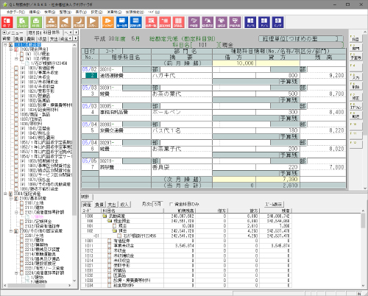Click the 香典袋 description cell
This screenshot has height=296, width=368.
click(x=182, y=167)
